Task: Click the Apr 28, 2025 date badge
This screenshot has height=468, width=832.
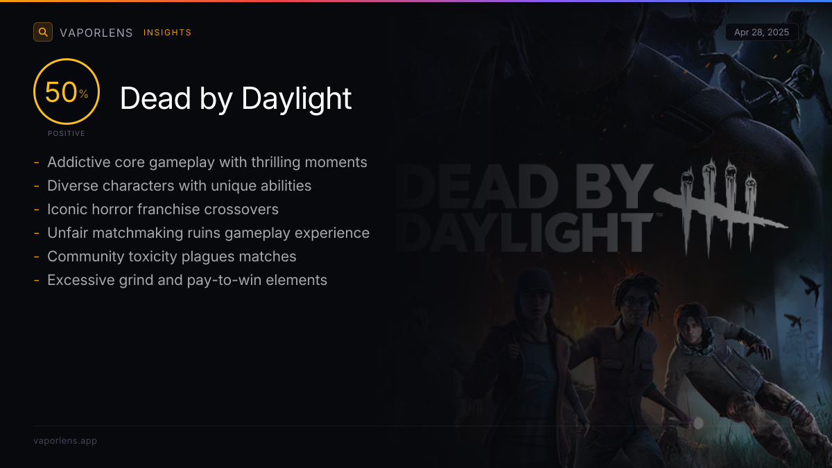Action: tap(761, 33)
